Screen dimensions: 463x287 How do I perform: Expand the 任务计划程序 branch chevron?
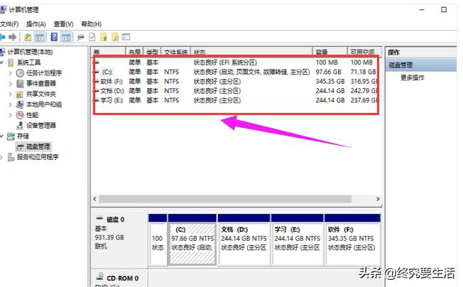(x=11, y=73)
